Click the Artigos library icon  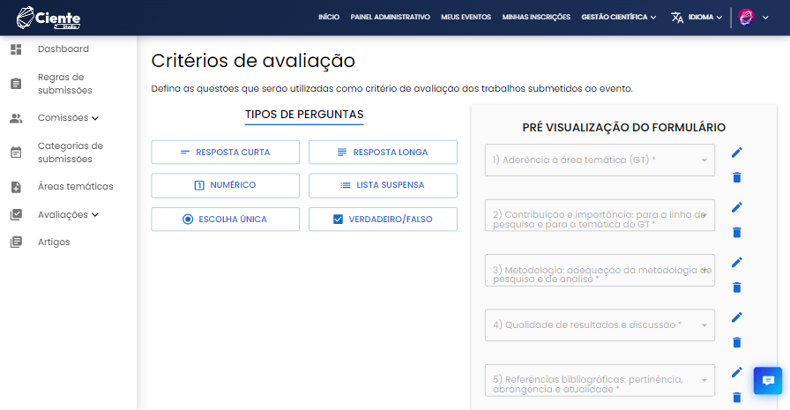[16, 242]
